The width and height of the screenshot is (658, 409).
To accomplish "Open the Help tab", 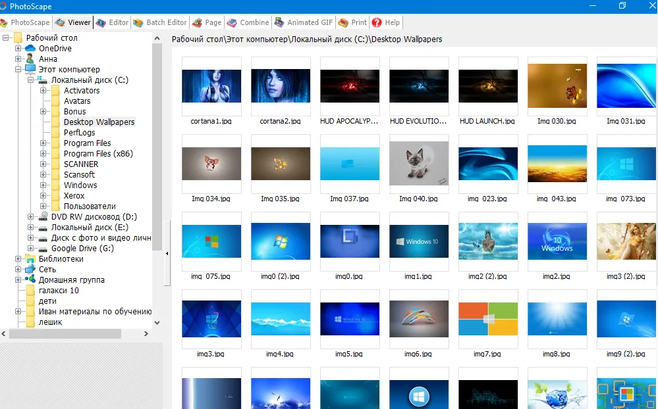I will point(386,22).
